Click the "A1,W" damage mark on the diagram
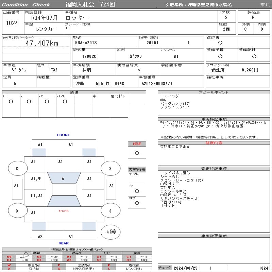 (x=36, y=179)
